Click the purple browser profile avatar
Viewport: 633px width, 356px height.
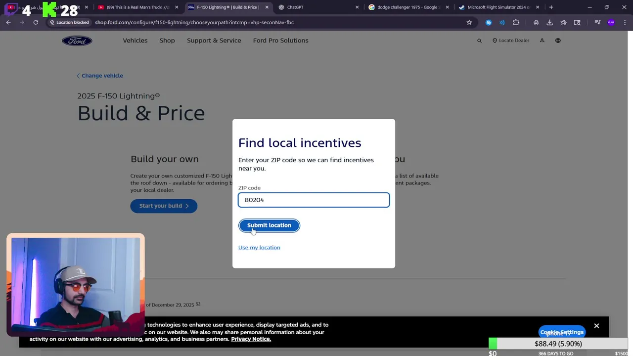[x=611, y=22]
